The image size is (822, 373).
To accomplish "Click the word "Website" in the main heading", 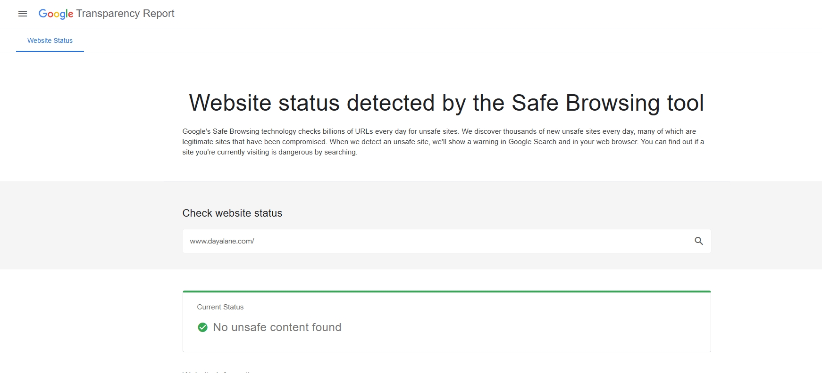I will click(230, 103).
